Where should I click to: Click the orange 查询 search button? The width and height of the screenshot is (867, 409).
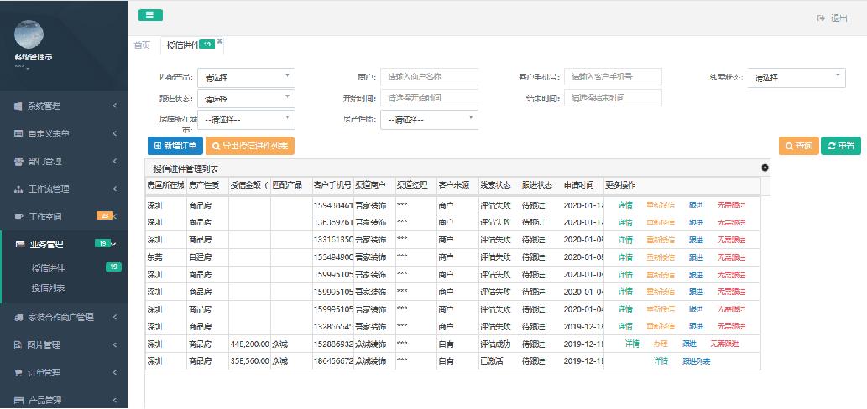[798, 146]
